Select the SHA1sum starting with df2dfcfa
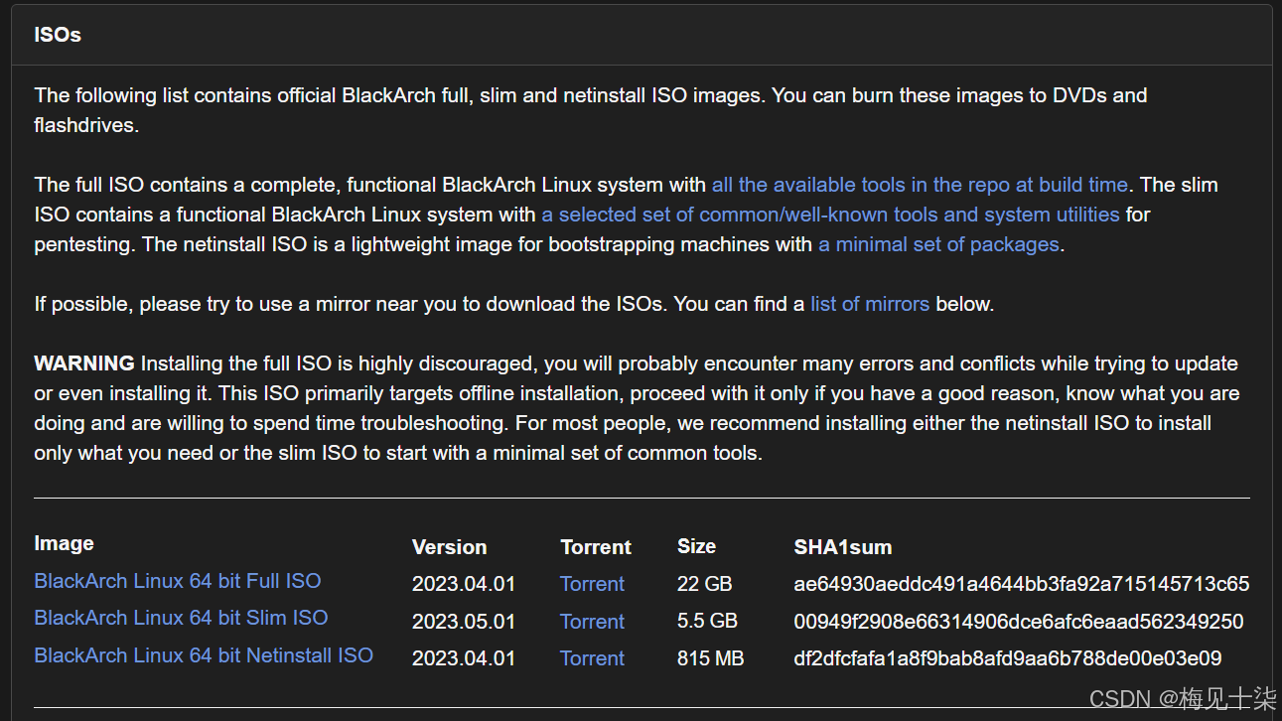The height and width of the screenshot is (721, 1282). click(x=1007, y=658)
